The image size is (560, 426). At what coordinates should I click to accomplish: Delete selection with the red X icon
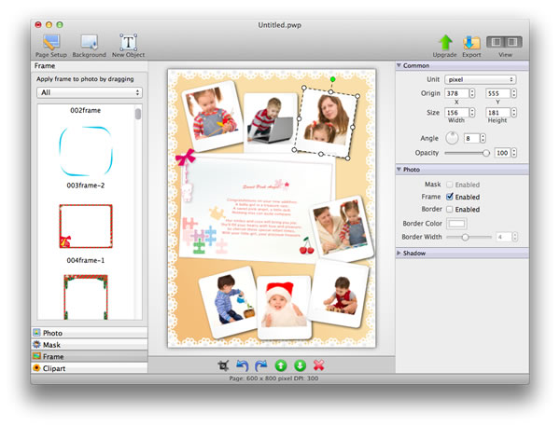coord(319,366)
